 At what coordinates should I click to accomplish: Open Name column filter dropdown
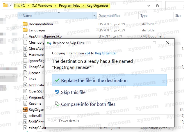[94, 15]
